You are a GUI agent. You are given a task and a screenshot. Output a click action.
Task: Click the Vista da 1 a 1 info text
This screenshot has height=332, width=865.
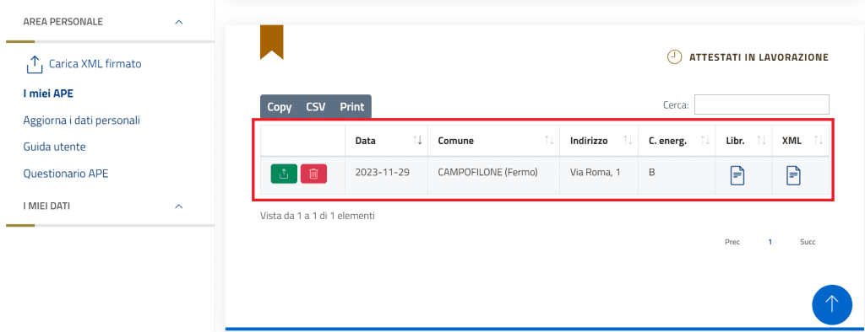318,216
